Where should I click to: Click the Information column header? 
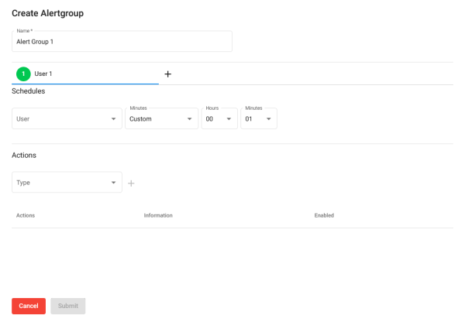[x=158, y=215]
